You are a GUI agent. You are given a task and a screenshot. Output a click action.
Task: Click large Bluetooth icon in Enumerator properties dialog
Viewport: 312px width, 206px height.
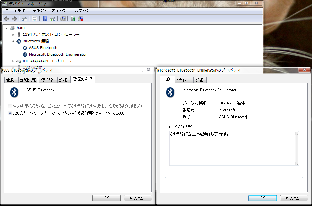[170, 92]
